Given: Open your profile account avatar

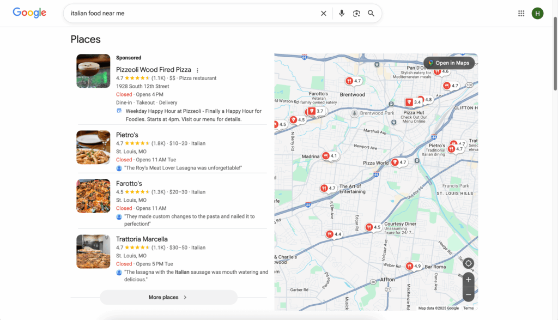Looking at the screenshot, I should click(x=538, y=13).
